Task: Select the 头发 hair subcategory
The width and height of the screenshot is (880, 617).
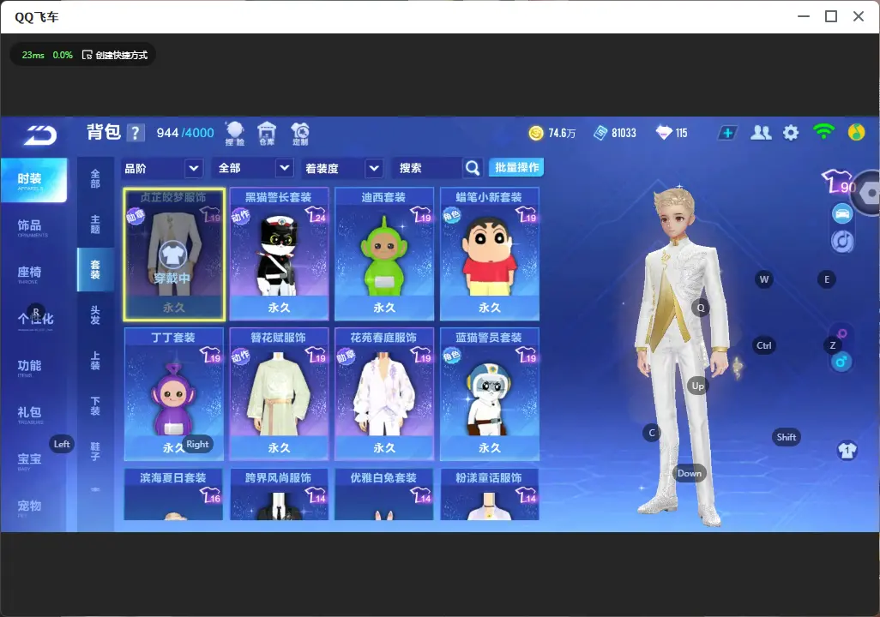Action: [95, 314]
